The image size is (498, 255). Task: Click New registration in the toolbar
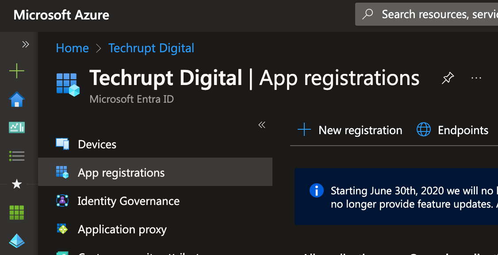click(350, 130)
